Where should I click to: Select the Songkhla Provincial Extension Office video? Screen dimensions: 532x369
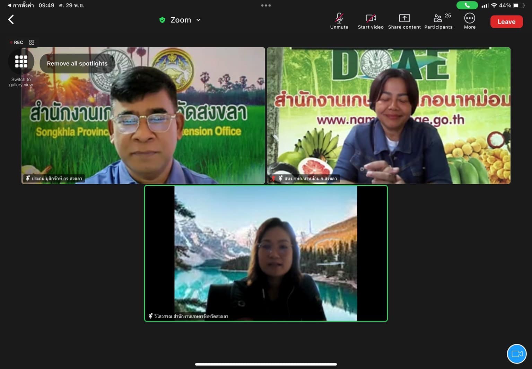pyautogui.click(x=143, y=115)
